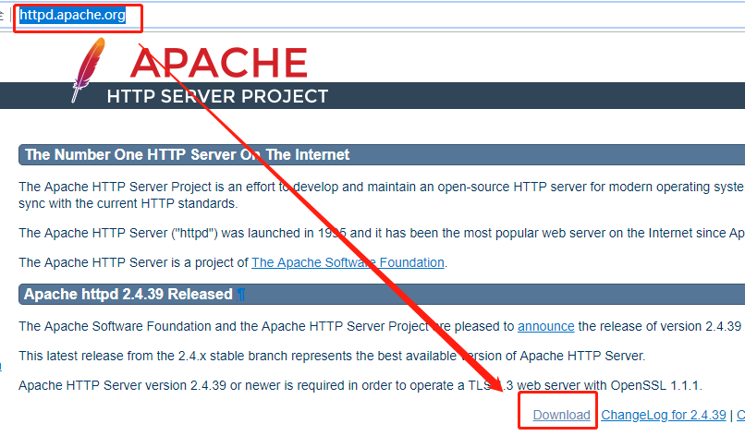Click the partially visible link after ChangeLog

pos(739,415)
